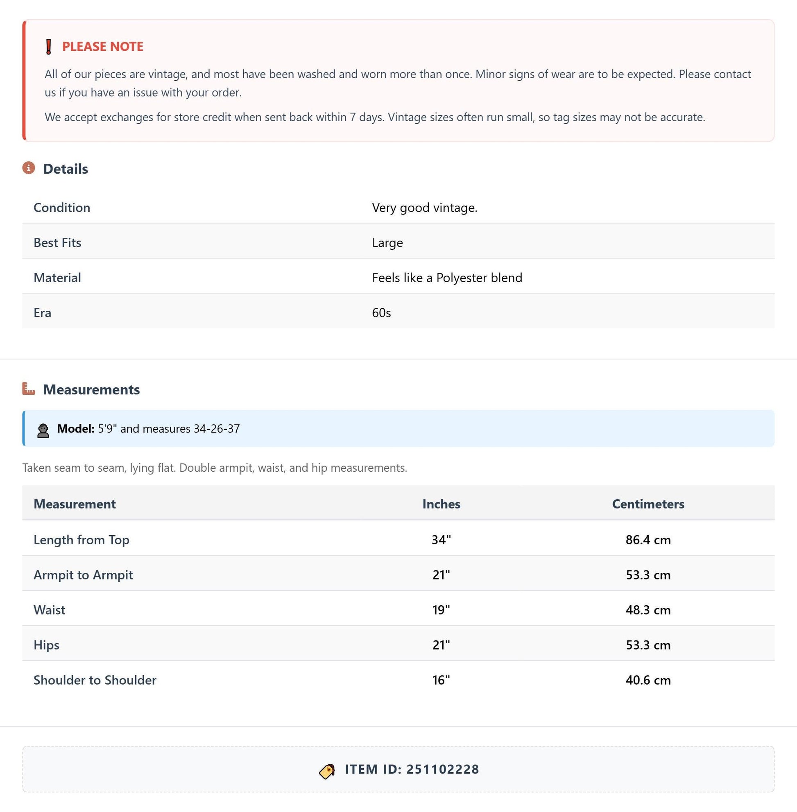Viewport: 797px width, 812px height.
Task: Select the Condition row label
Action: (x=62, y=208)
